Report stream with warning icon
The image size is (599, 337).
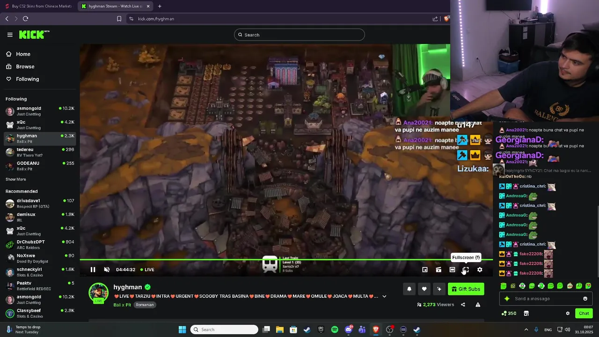point(478,305)
